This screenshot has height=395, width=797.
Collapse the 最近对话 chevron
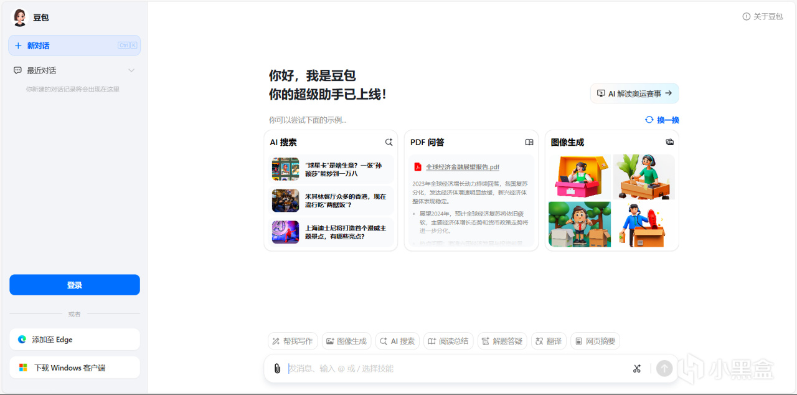(x=131, y=70)
